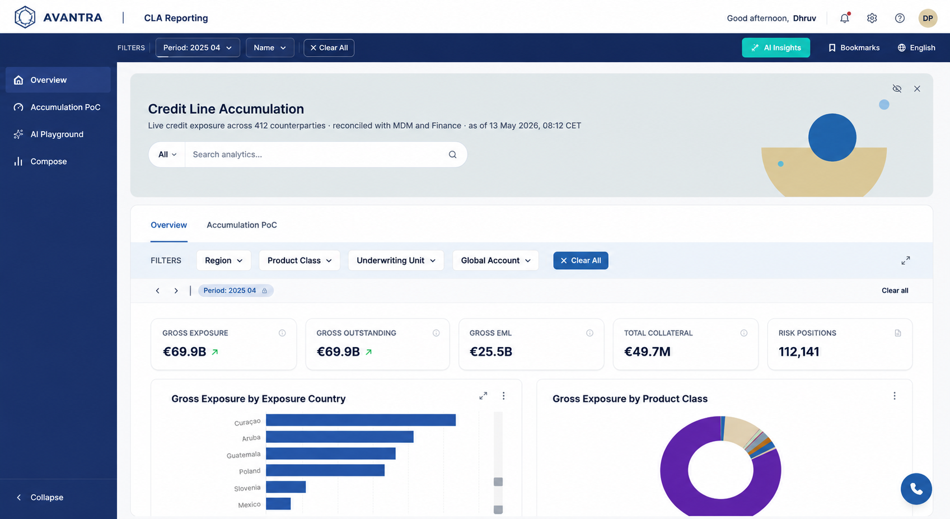Open the All search scope dropdown
Viewport: 950px width, 519px height.
tap(167, 155)
